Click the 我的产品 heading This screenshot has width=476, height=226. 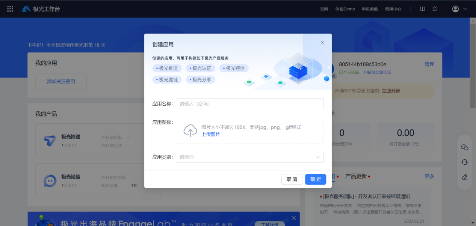pyautogui.click(x=46, y=114)
